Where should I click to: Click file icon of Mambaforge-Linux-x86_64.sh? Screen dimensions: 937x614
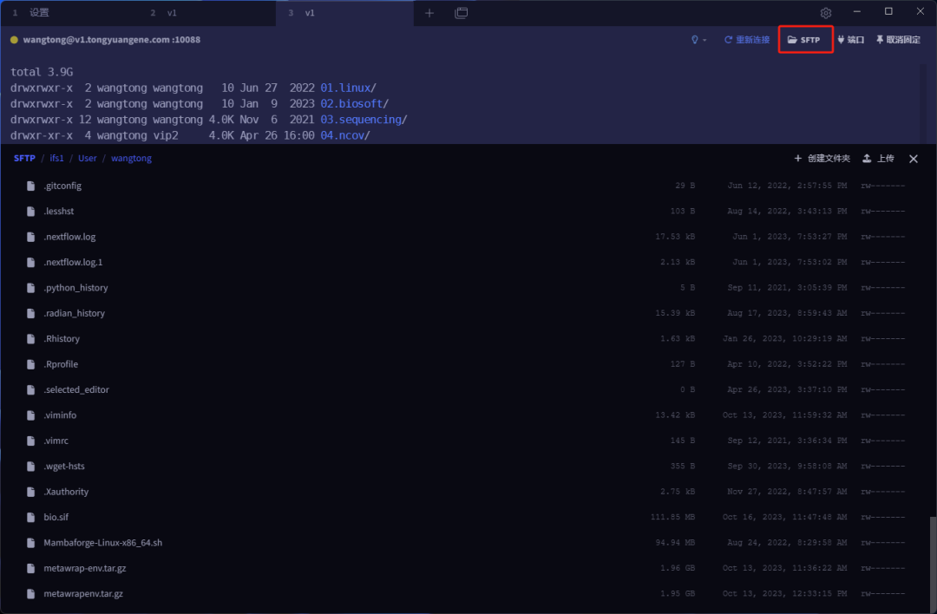[30, 543]
